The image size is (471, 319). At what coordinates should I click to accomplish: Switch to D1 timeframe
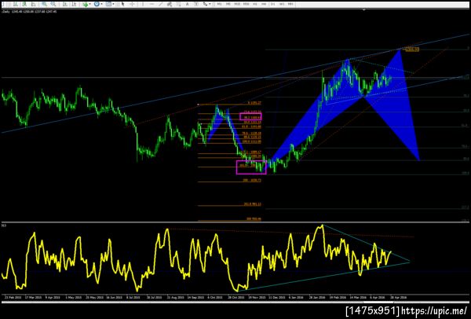[x=272, y=4]
